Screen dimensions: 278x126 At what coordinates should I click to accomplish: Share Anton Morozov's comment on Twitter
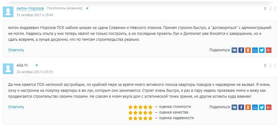(x=262, y=50)
